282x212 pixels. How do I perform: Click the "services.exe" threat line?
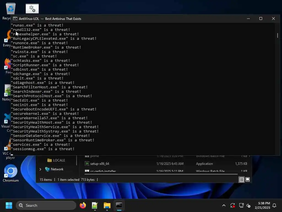(x=40, y=144)
